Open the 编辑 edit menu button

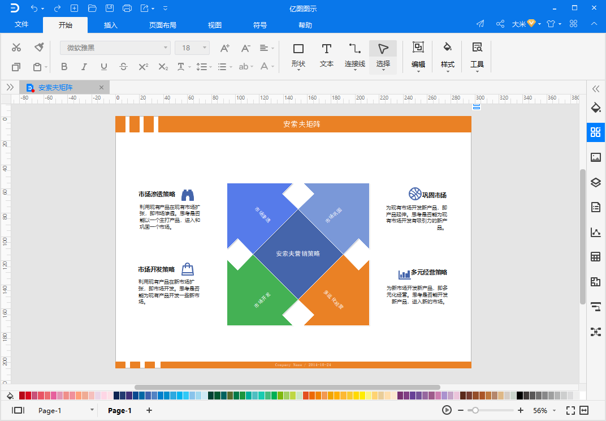point(418,57)
